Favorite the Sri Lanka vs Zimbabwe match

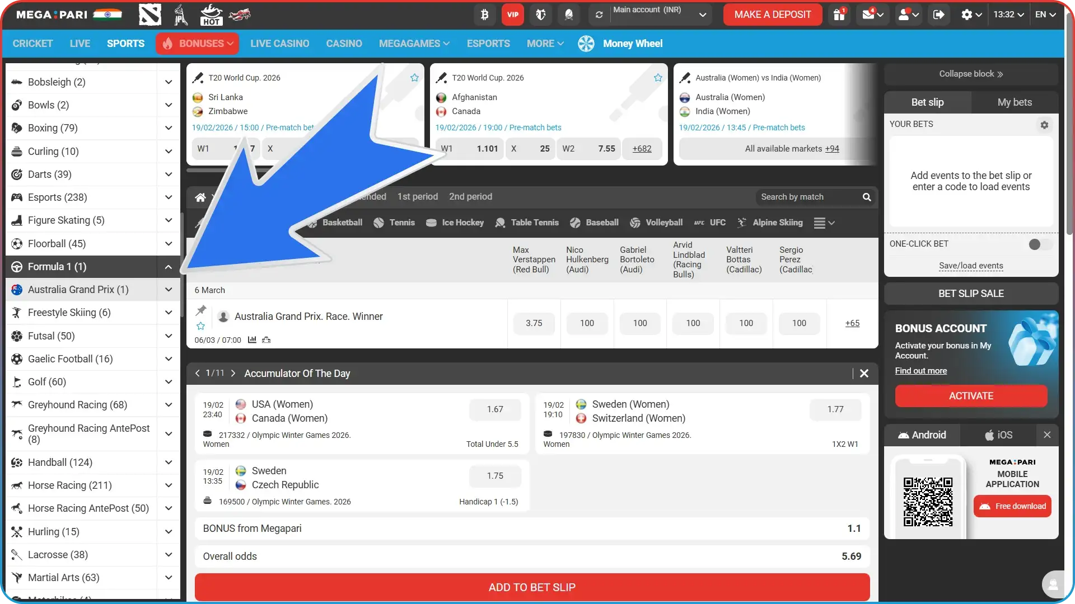[x=414, y=78]
